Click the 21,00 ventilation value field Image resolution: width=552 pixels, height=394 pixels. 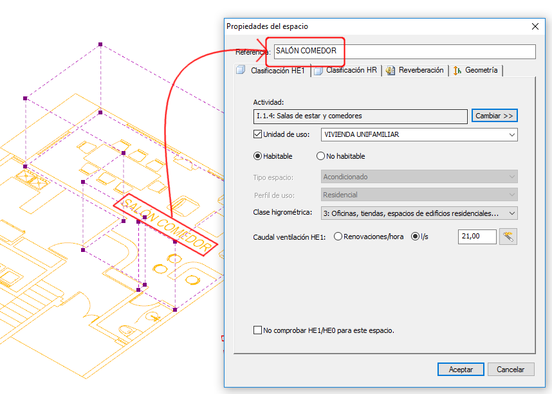click(477, 237)
